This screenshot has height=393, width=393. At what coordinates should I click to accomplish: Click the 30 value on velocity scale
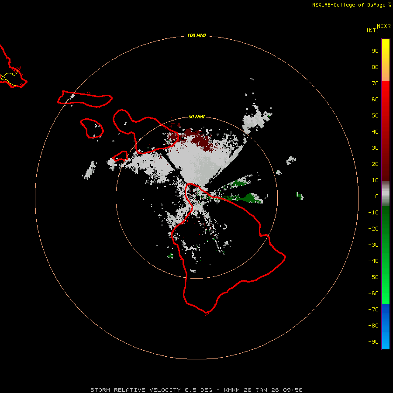tap(375, 148)
